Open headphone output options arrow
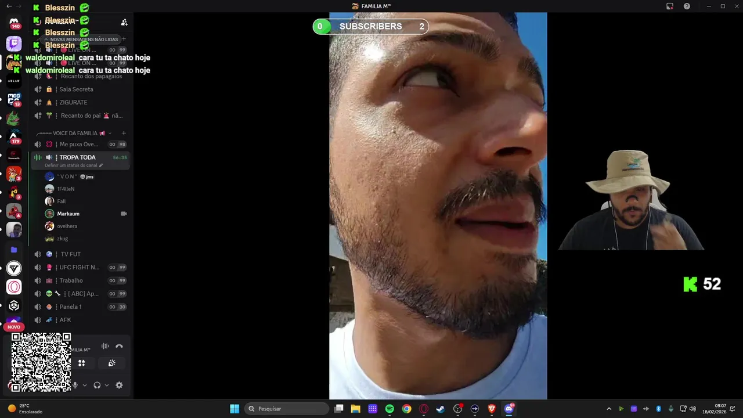The height and width of the screenshot is (418, 743). pyautogui.click(x=107, y=385)
